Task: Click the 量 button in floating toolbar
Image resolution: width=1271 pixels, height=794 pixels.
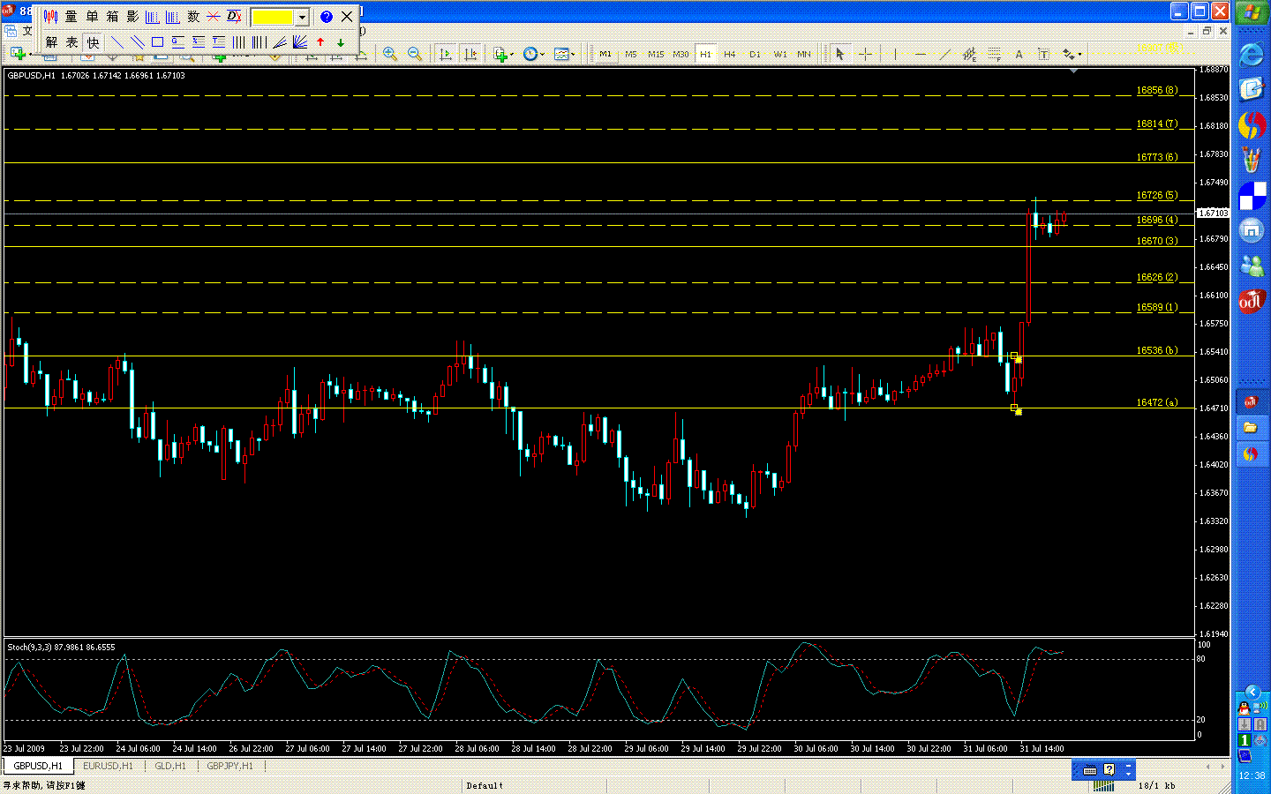Action: point(71,17)
